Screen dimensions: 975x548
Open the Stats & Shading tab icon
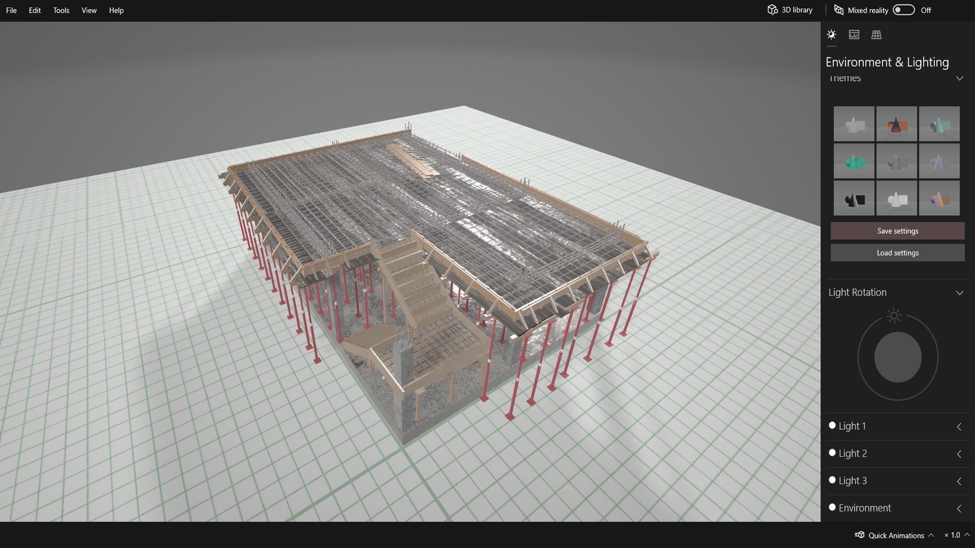tap(854, 35)
